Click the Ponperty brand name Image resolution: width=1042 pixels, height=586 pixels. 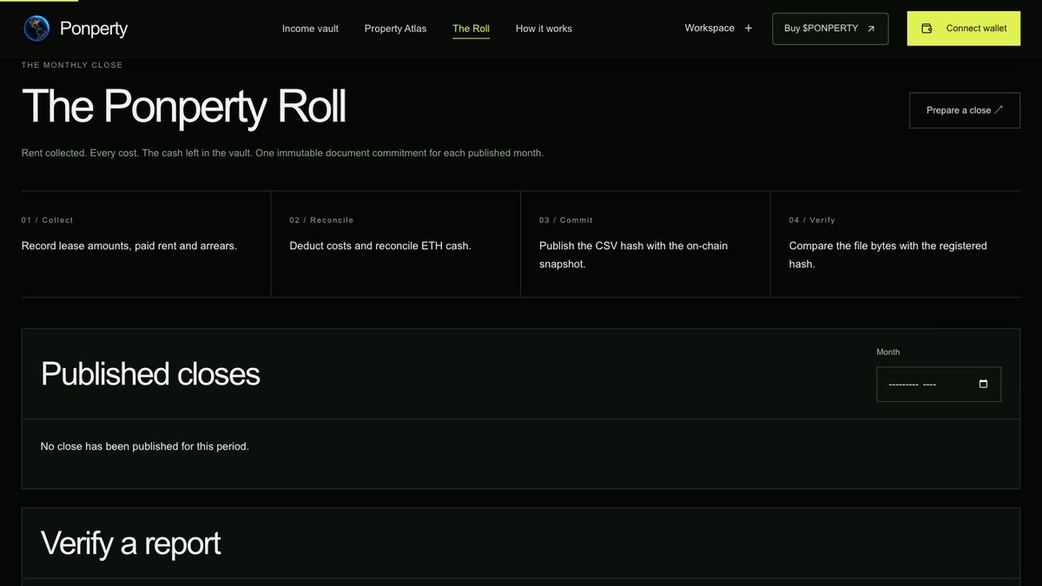(x=94, y=29)
